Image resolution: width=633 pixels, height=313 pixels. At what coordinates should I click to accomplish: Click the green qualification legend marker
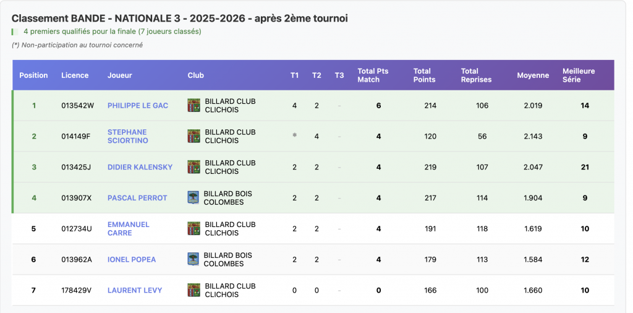[13, 32]
